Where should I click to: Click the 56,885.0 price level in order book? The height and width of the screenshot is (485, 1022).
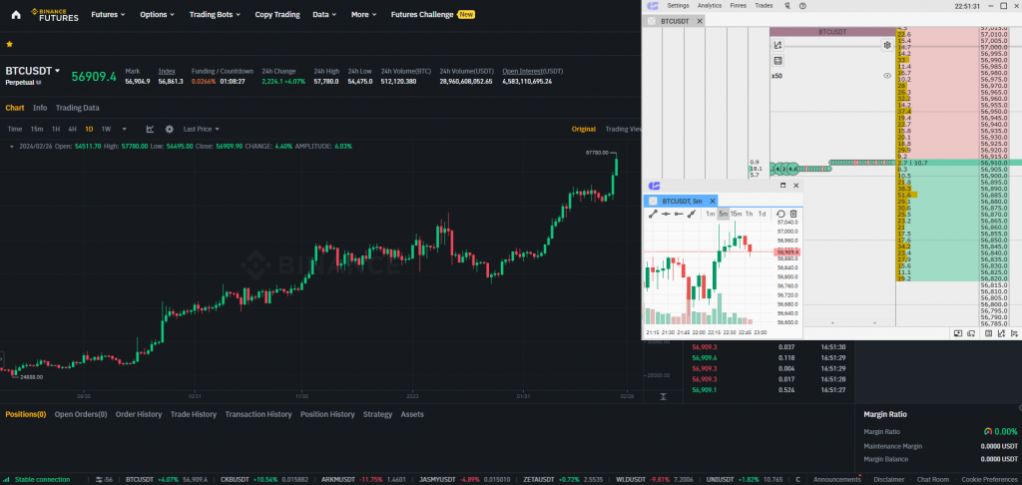click(994, 195)
